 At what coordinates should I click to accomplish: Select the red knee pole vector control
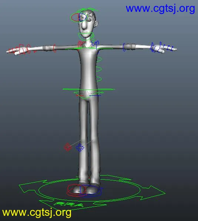point(68,147)
